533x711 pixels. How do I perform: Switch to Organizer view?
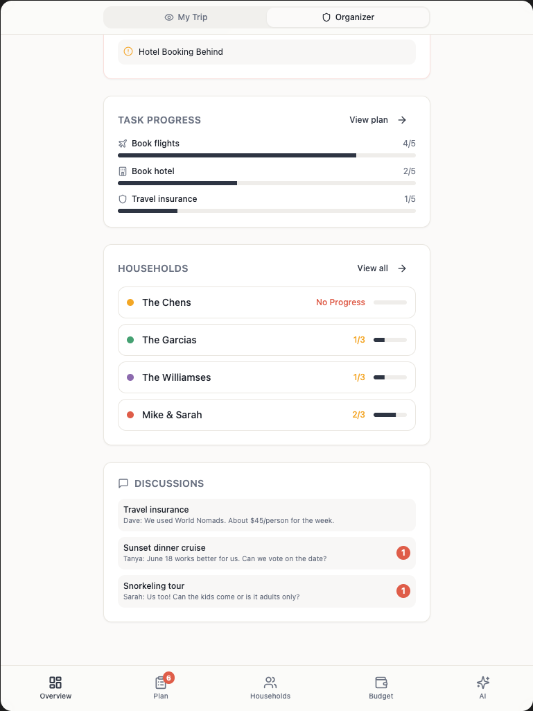click(348, 17)
